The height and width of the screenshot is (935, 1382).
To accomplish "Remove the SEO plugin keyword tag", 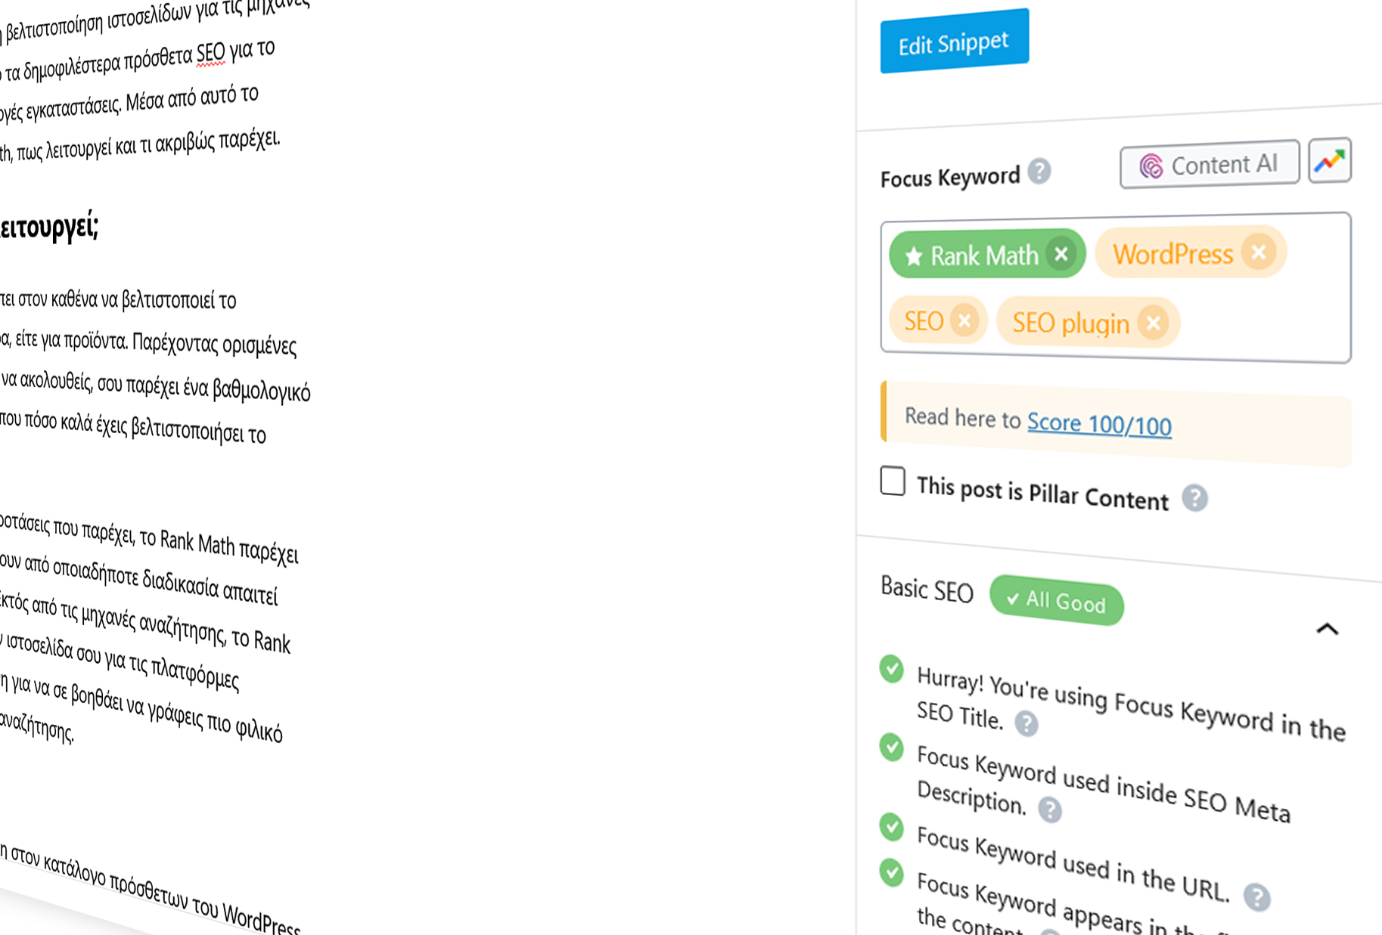I will 1154,324.
